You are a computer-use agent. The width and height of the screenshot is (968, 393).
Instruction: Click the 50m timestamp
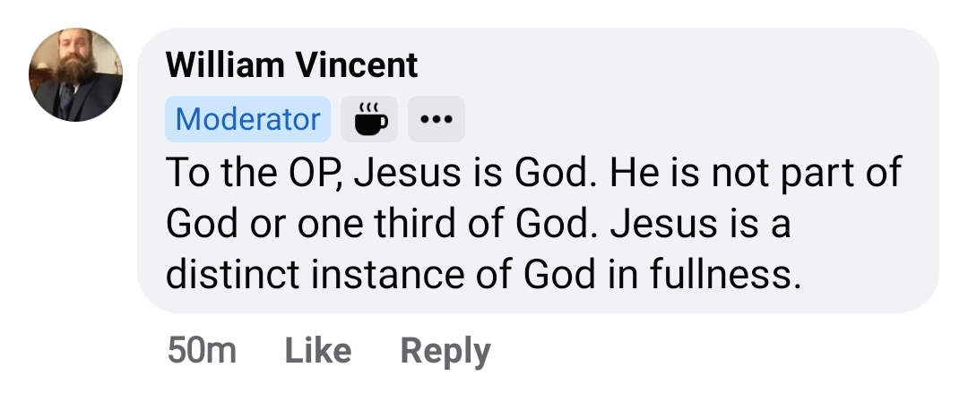click(x=202, y=350)
